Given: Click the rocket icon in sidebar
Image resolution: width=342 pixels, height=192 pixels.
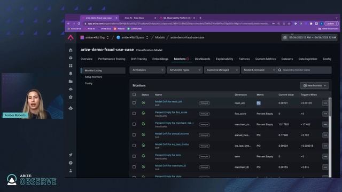Looking at the screenshot, I should tap(71, 155).
